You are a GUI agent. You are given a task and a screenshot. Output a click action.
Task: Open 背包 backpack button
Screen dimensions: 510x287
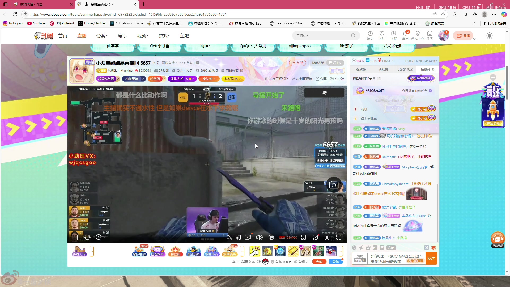click(335, 262)
